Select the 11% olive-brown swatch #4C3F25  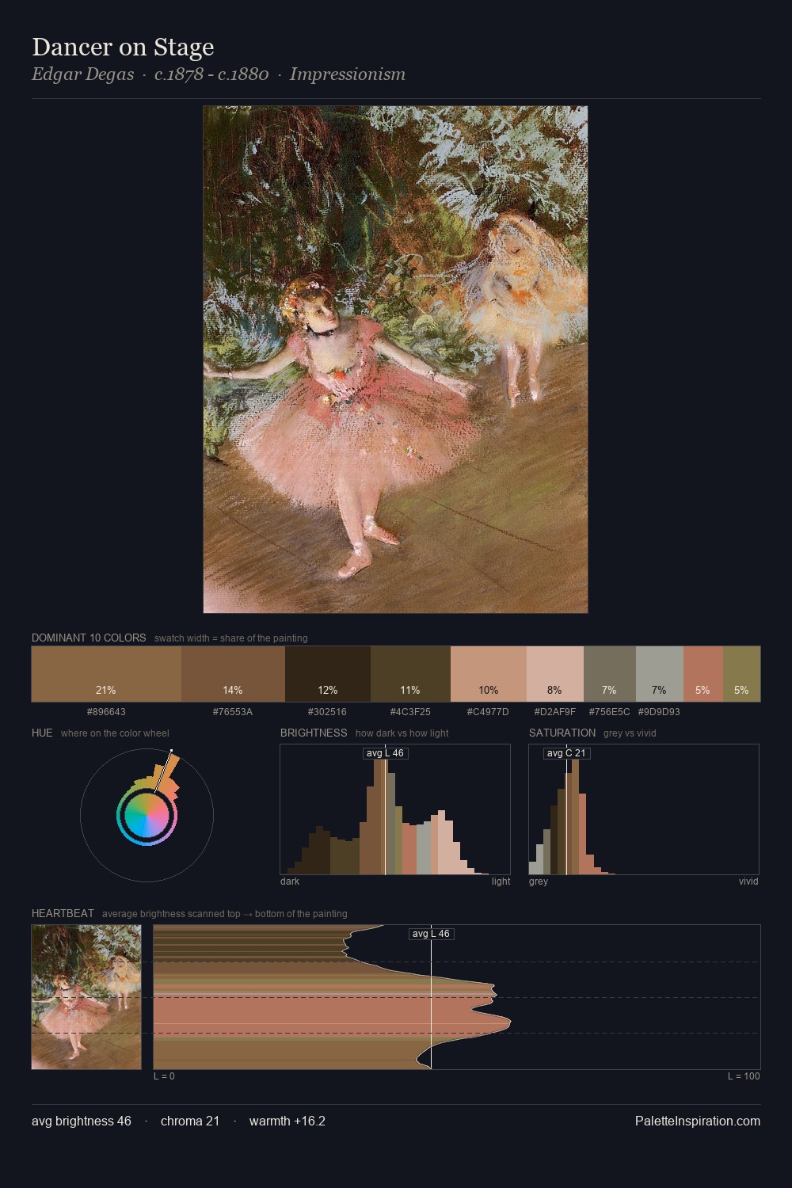pyautogui.click(x=410, y=674)
